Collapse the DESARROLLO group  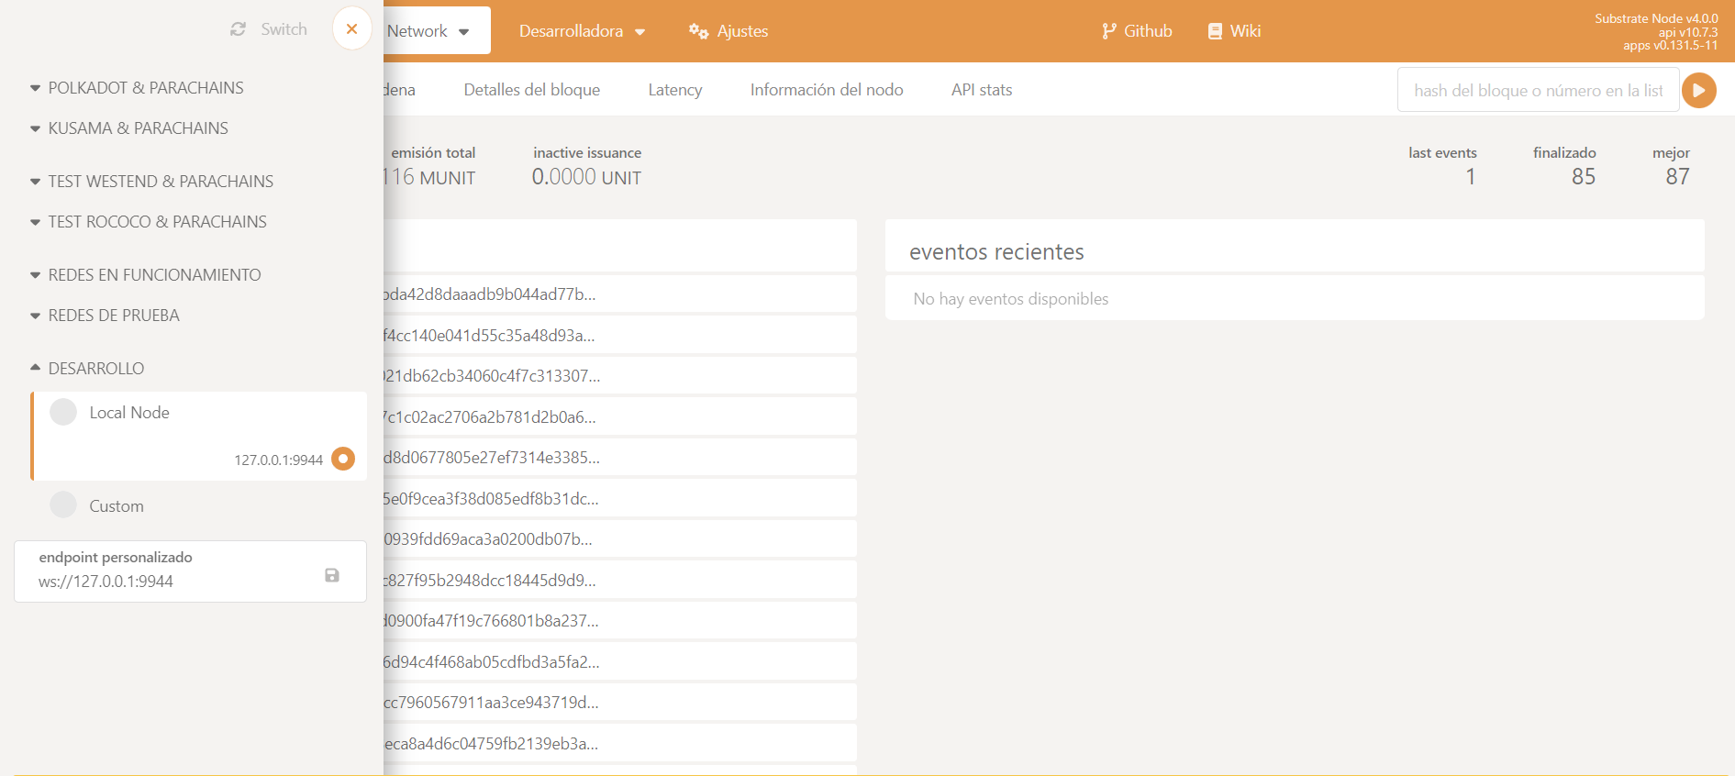(x=87, y=369)
